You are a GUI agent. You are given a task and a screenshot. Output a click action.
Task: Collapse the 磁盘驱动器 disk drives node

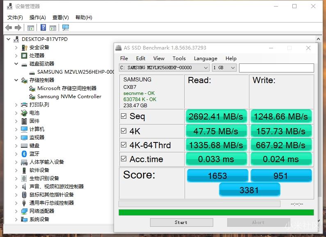tap(16, 64)
